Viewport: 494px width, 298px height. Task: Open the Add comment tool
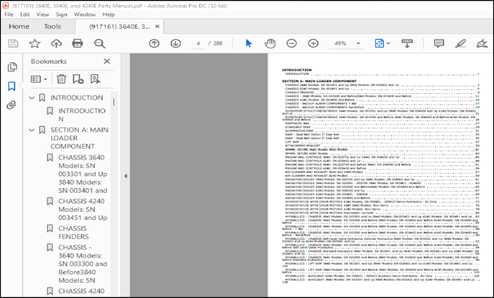(438, 43)
